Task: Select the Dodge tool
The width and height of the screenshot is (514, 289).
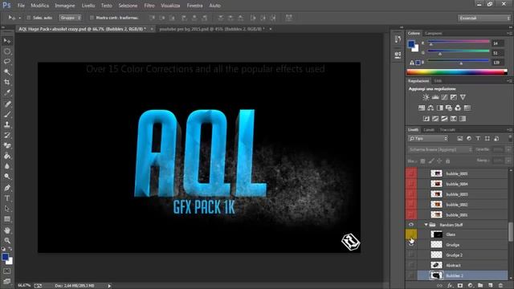Action: 7,177
